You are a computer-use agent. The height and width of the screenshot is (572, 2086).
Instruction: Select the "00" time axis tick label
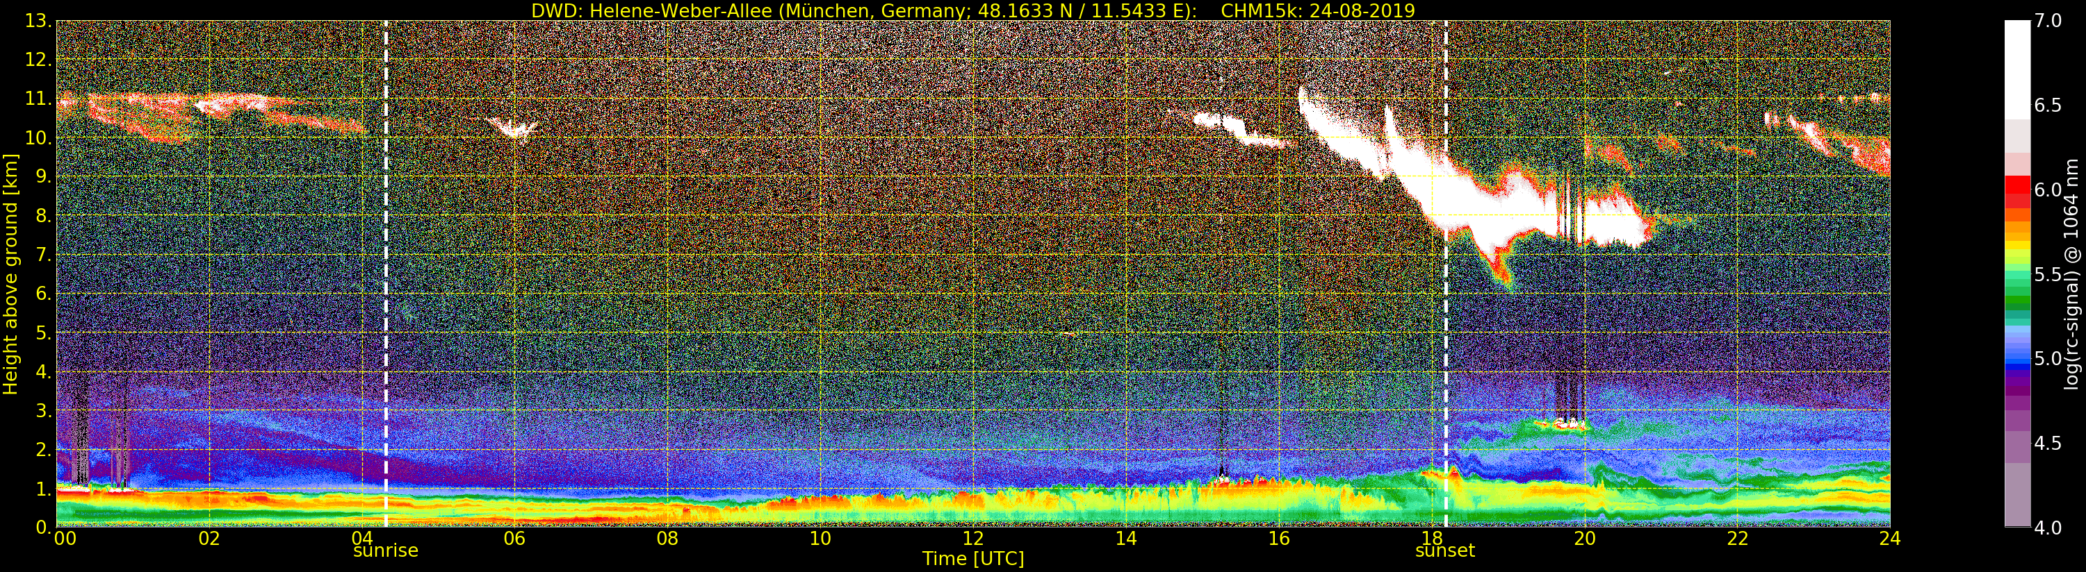click(x=65, y=538)
